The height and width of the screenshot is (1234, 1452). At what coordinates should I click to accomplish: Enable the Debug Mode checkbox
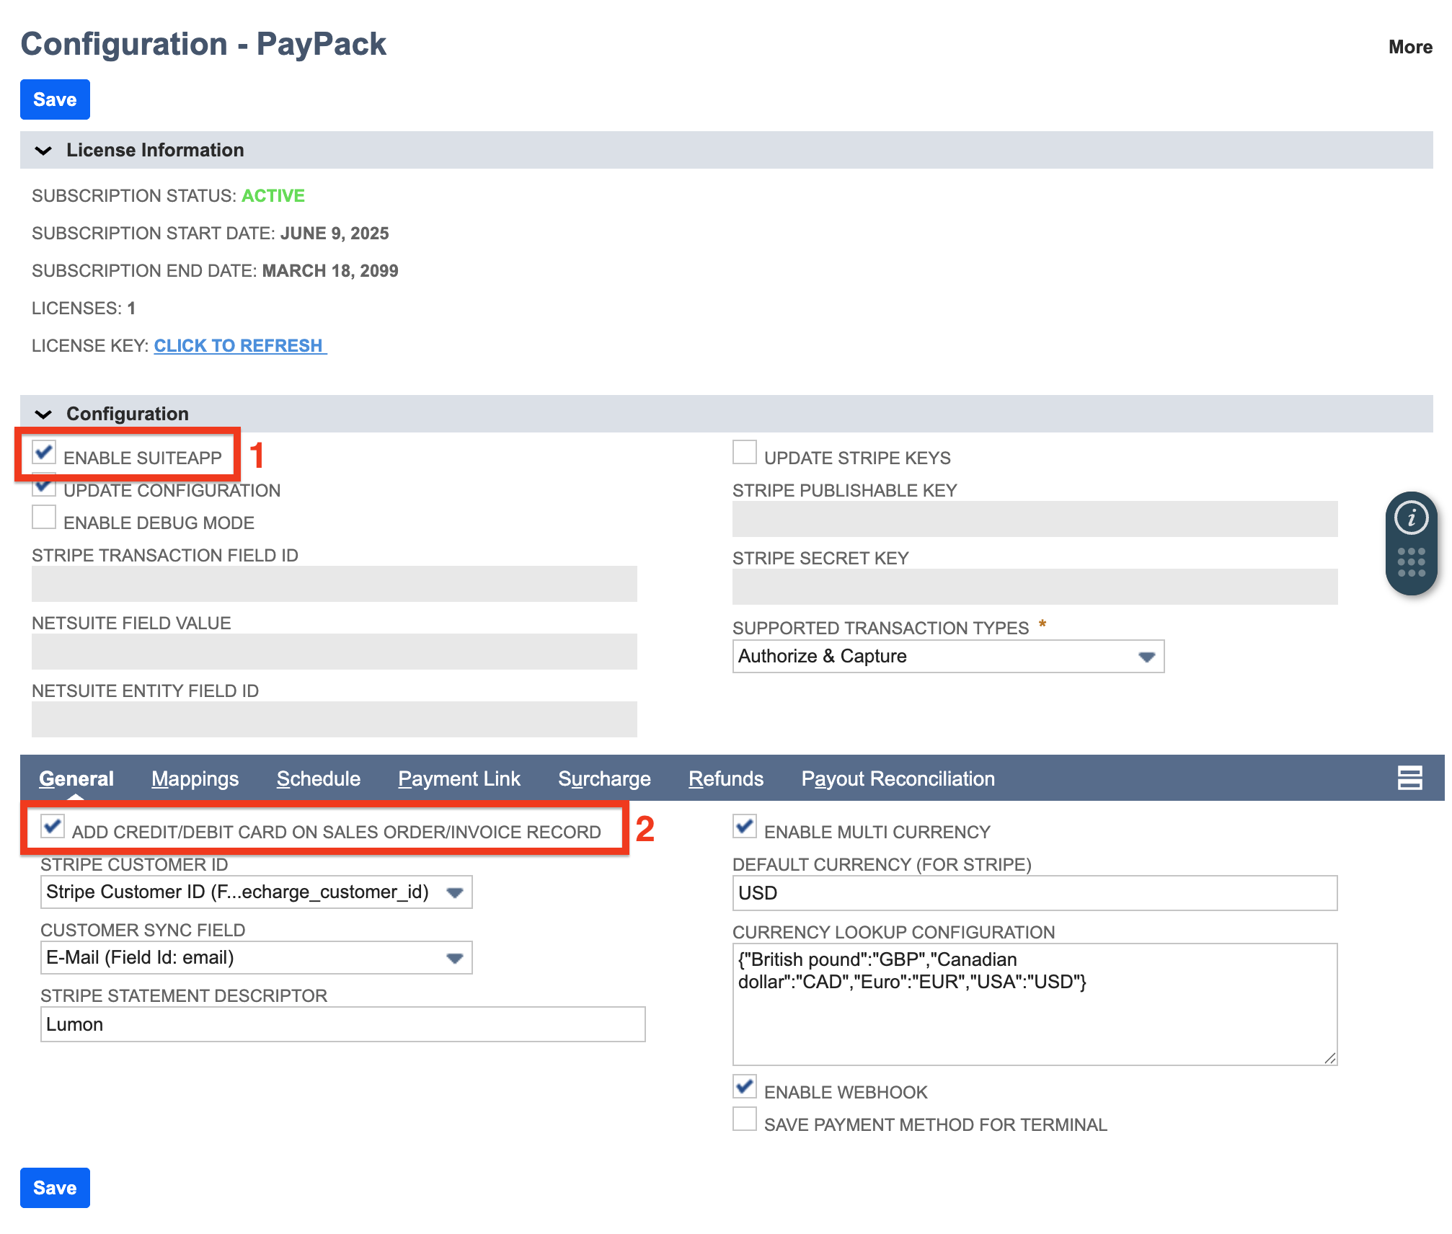pyautogui.click(x=44, y=517)
